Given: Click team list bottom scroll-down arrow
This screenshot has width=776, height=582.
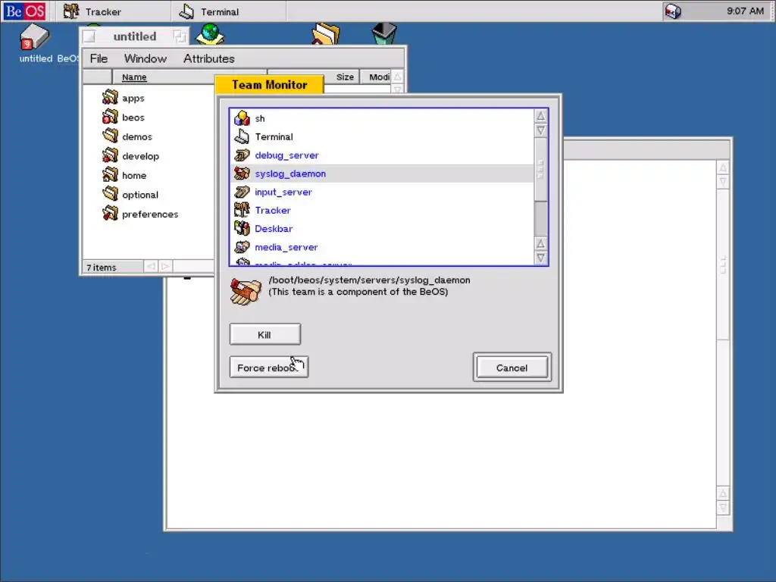Looking at the screenshot, I should point(540,258).
